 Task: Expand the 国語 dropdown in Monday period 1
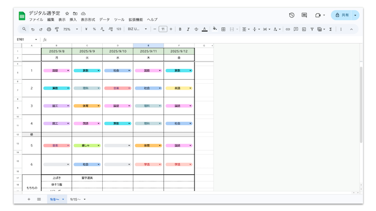point(68,71)
